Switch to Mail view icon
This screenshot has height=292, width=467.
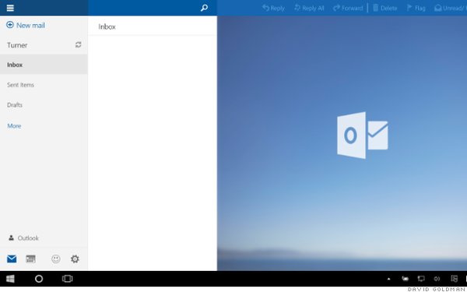pos(12,259)
